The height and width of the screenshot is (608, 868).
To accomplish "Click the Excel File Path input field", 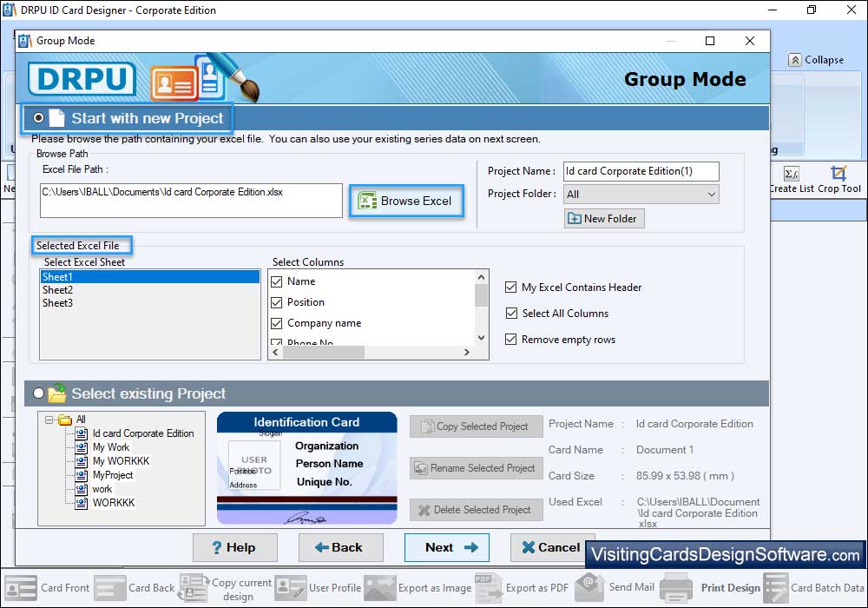I will (x=191, y=201).
